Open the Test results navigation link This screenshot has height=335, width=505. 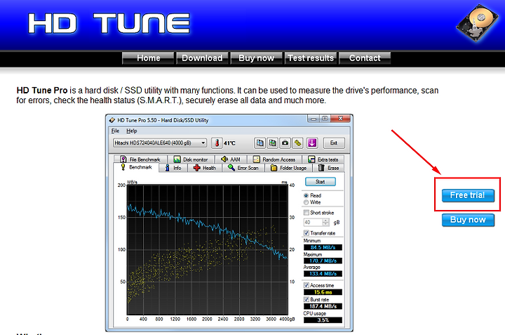(x=311, y=58)
